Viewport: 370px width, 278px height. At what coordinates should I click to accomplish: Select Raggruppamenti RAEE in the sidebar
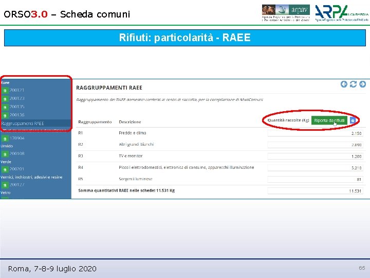pyautogui.click(x=23, y=124)
